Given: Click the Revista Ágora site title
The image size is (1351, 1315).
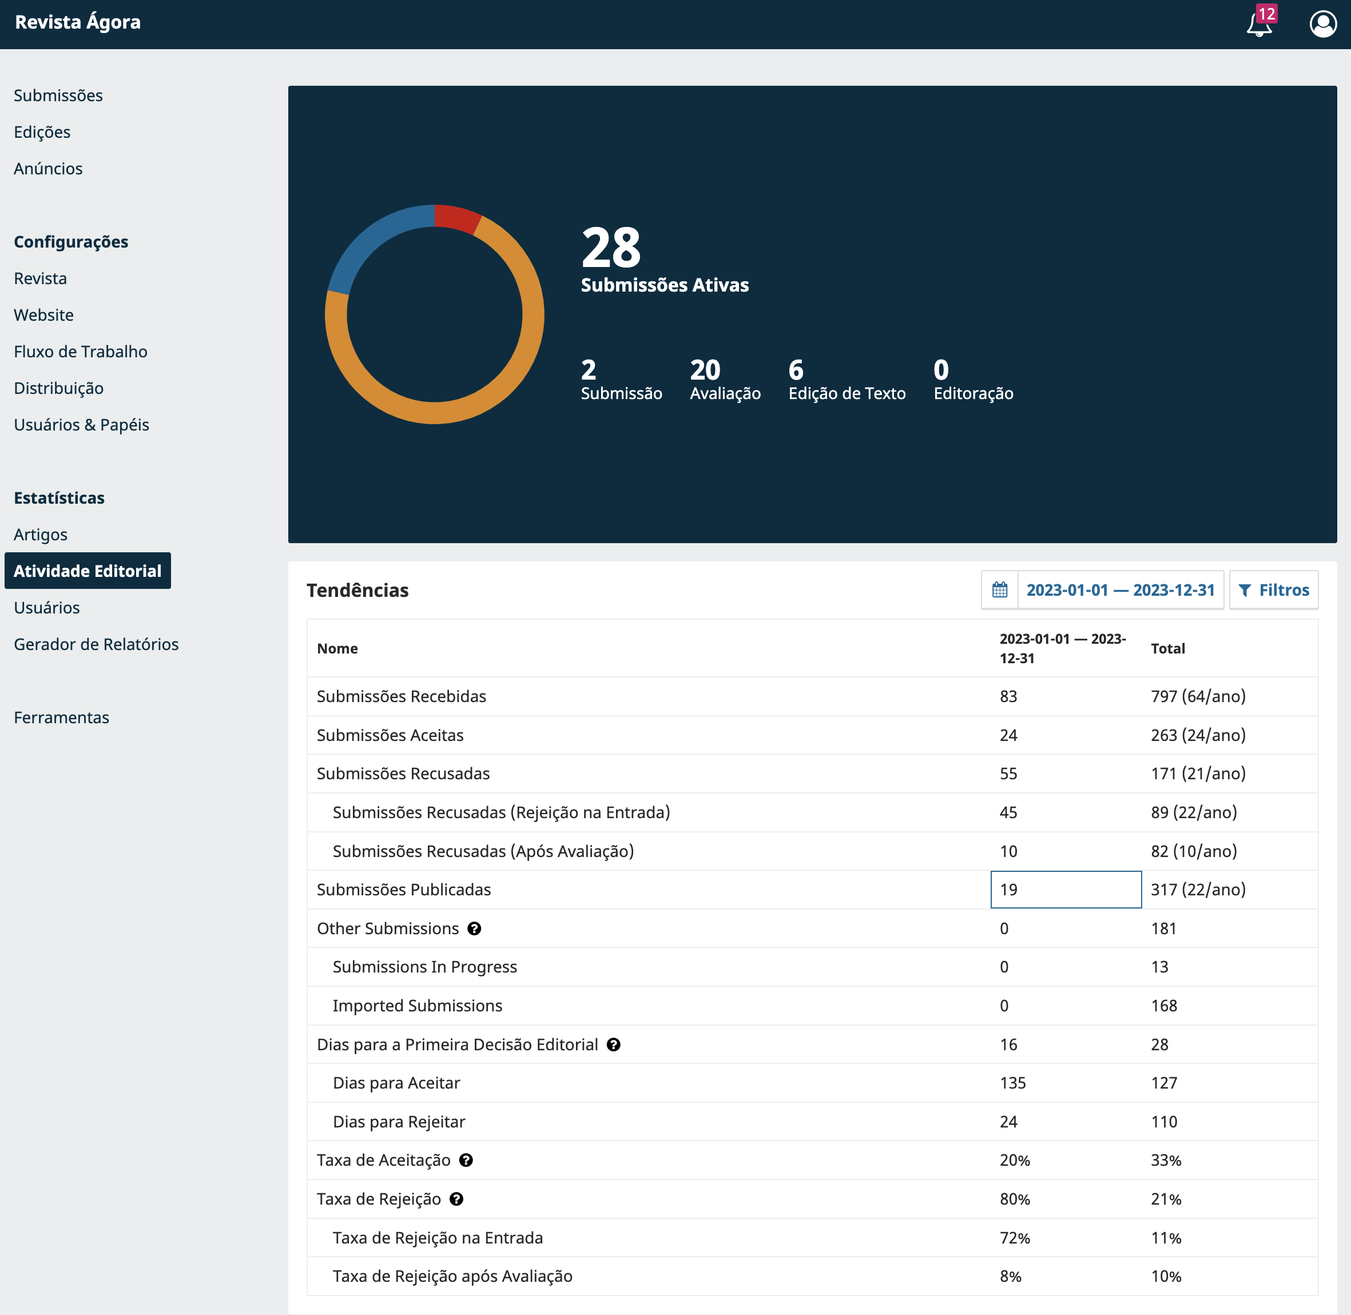Looking at the screenshot, I should point(77,22).
